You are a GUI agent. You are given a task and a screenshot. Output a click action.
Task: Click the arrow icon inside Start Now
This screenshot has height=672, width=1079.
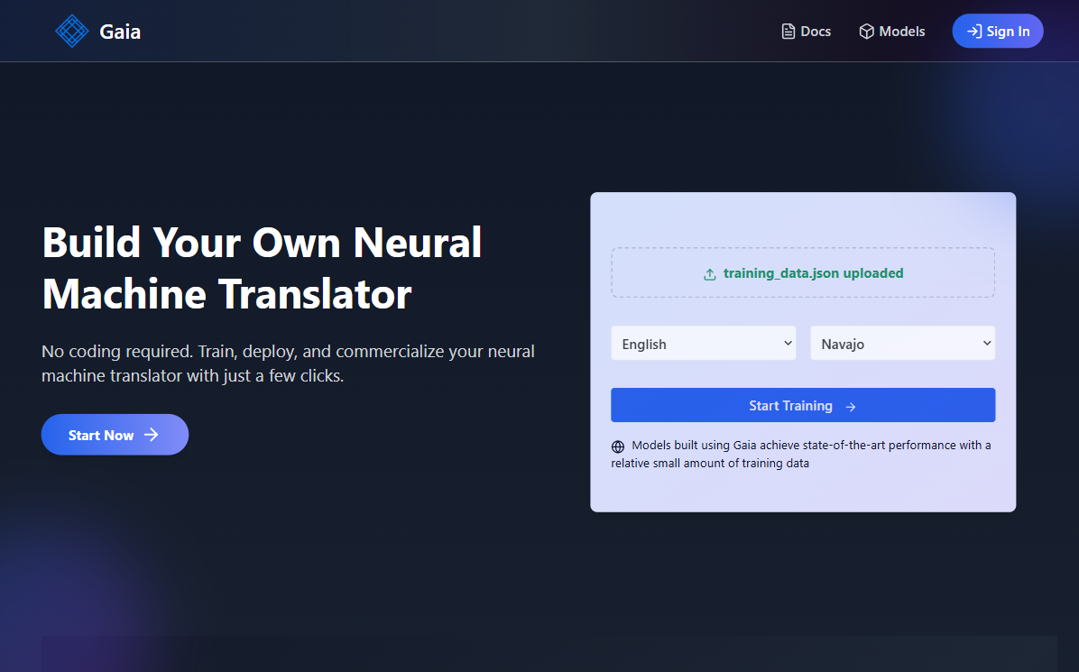[x=152, y=435]
